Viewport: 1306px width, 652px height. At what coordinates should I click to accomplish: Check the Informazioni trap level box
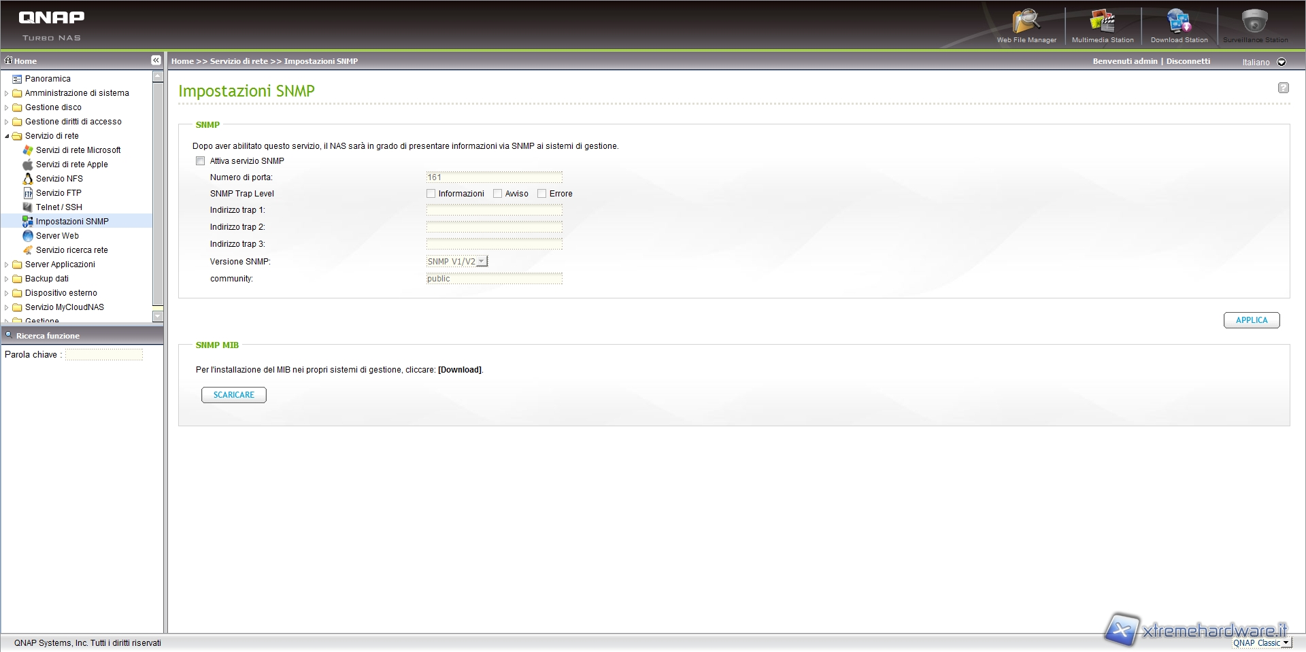click(x=431, y=194)
